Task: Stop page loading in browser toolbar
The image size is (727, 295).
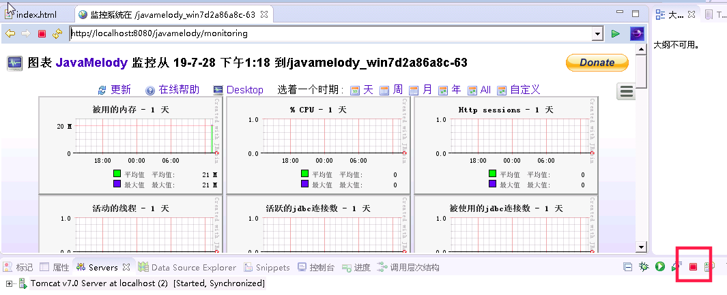Action: pyautogui.click(x=42, y=34)
